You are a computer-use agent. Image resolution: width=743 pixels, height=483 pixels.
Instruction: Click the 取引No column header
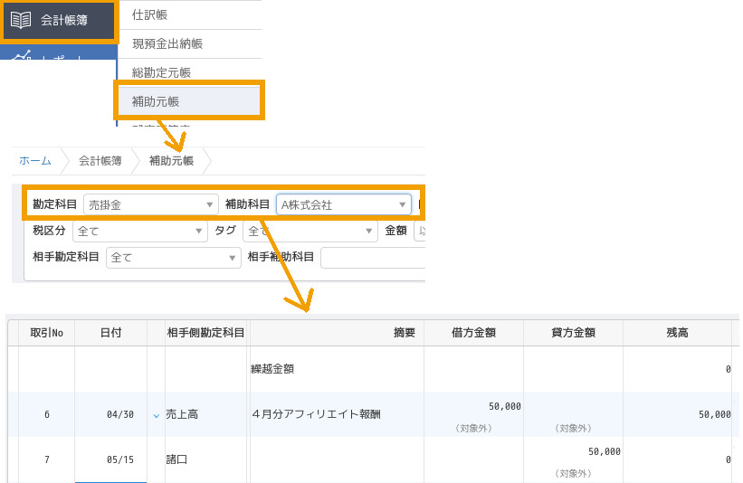click(46, 333)
